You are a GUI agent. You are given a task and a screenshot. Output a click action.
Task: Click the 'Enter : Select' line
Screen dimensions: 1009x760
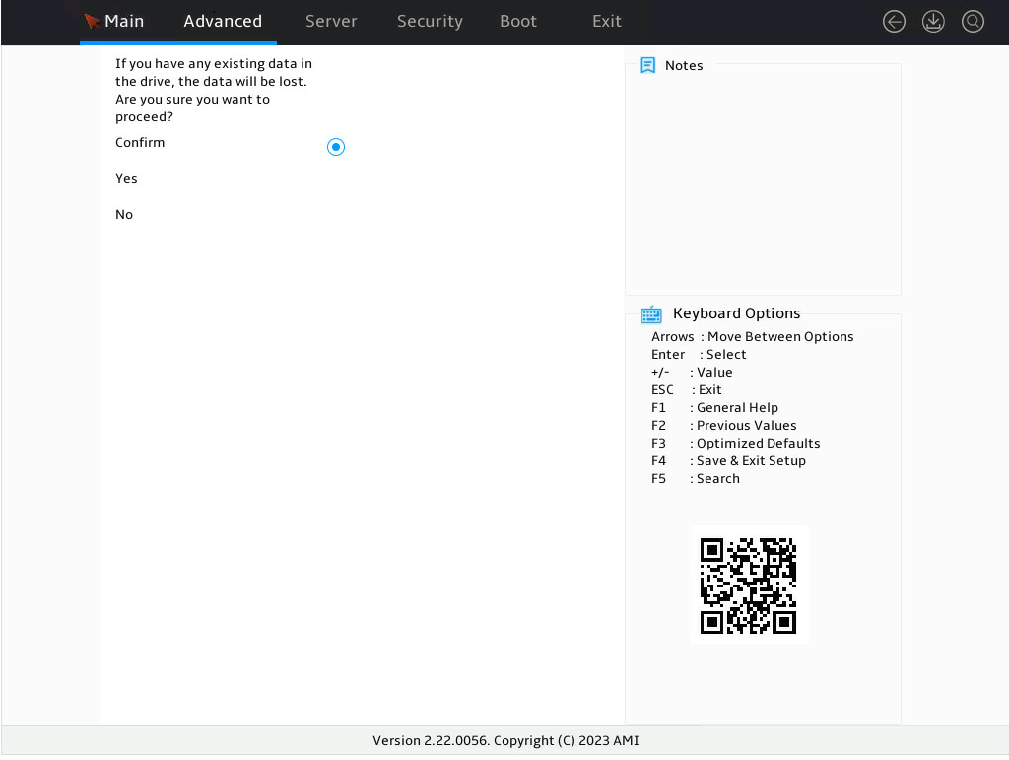pos(699,355)
